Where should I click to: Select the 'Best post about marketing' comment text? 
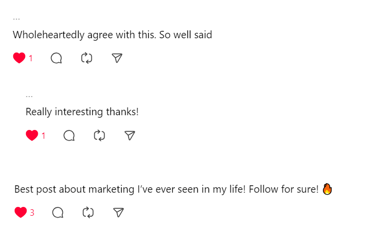pyautogui.click(x=173, y=189)
